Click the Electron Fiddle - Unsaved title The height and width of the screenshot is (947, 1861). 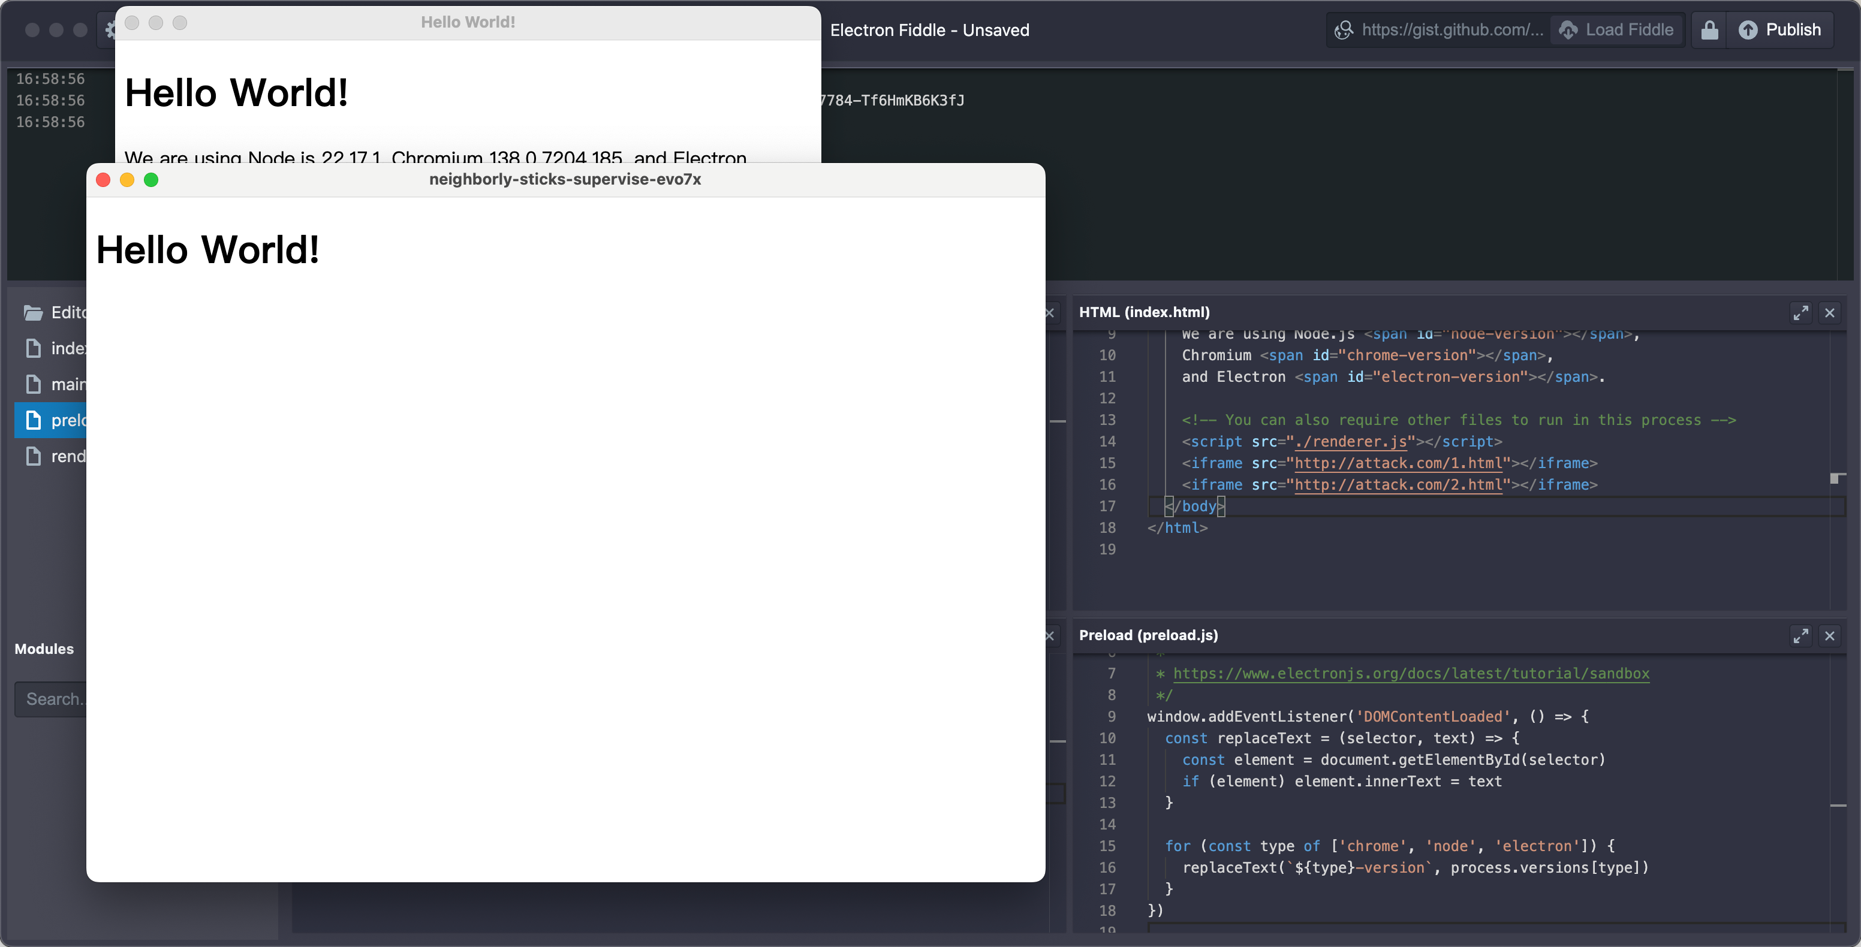[930, 29]
